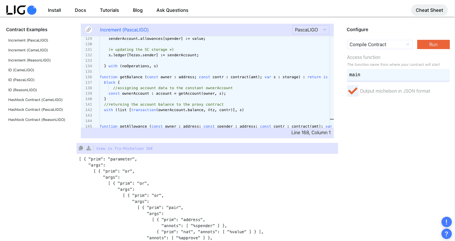Screen dimensions: 455x241
Task: Go to the Tutorials page
Action: pyautogui.click(x=109, y=10)
